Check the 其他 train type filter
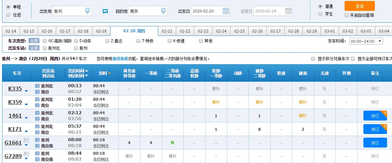The width and height of the screenshot is (392, 163). [x=201, y=41]
